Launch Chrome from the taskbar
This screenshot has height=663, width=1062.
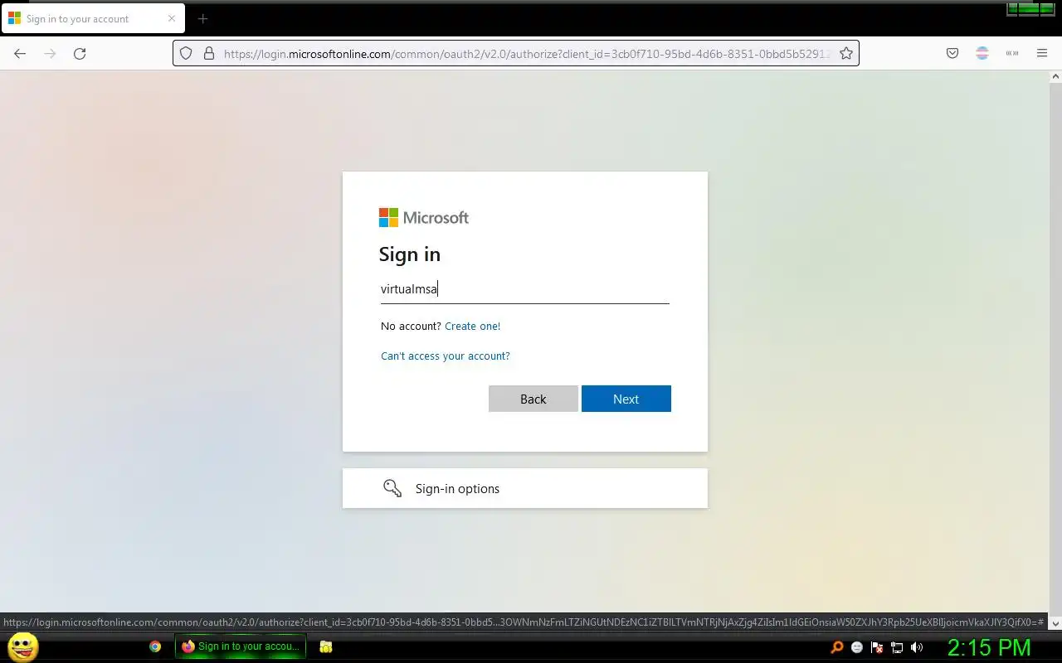(155, 646)
